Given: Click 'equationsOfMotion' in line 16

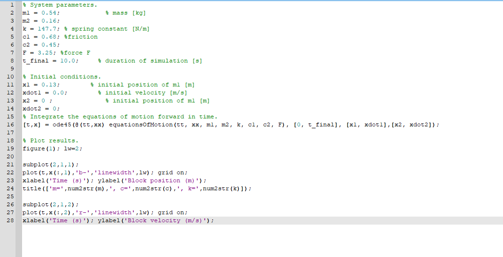Looking at the screenshot, I should (141, 125).
